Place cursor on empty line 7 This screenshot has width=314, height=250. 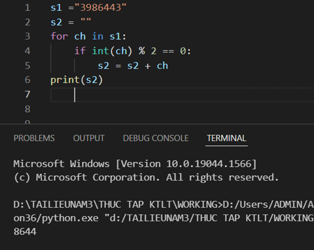click(138, 95)
